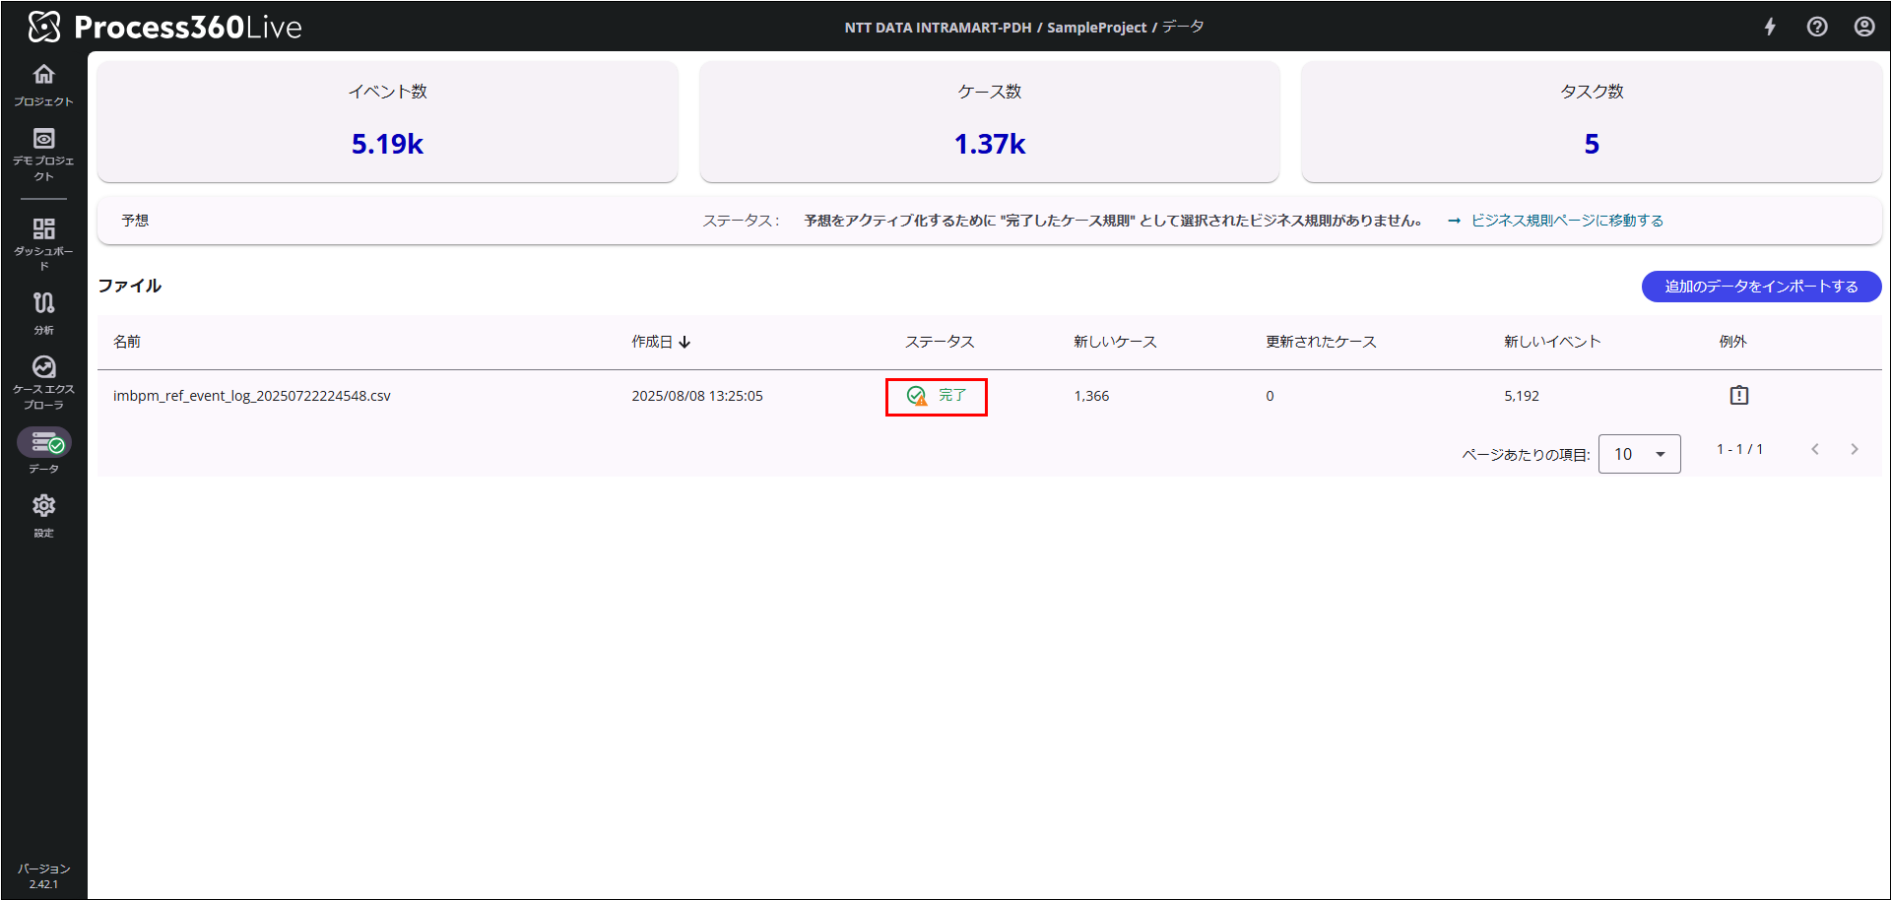Follow ビジネス規則ページに移動する link
Viewport: 1891px width, 900px height.
point(1567,221)
